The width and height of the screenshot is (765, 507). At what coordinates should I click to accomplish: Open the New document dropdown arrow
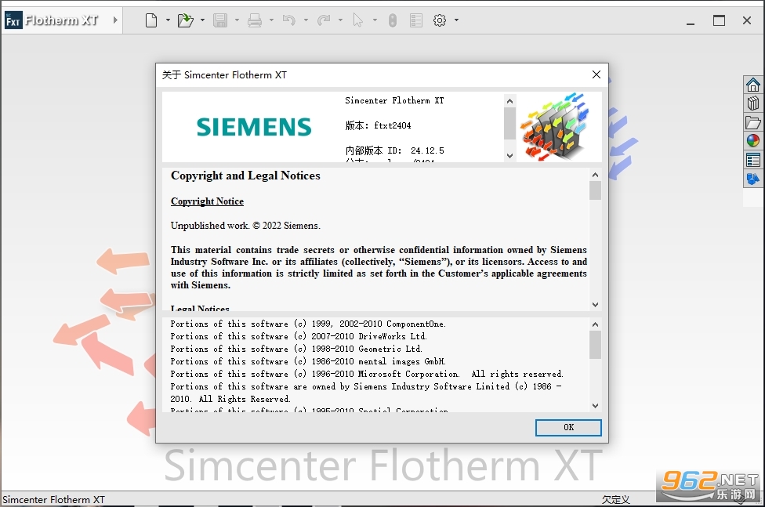(x=168, y=20)
